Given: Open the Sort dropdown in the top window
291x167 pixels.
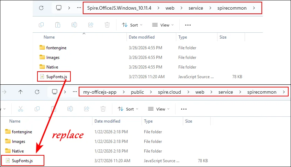Looking at the screenshot, I should pos(132,25).
